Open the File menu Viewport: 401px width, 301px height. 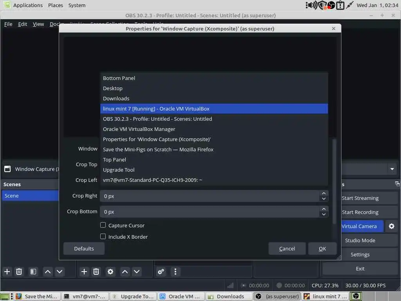pyautogui.click(x=8, y=24)
